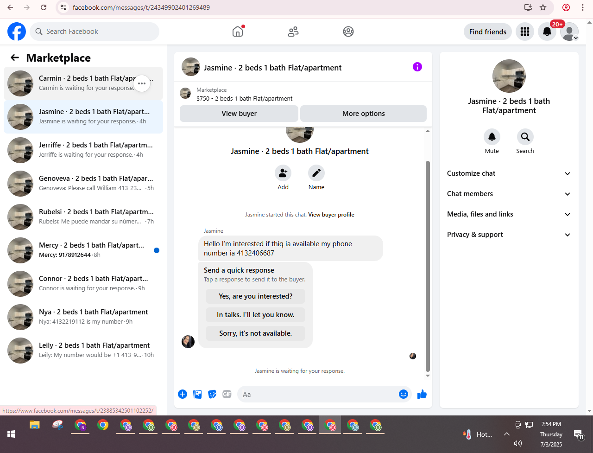Open conversation information purple icon
Viewport: 593px width, 453px height.
(417, 67)
